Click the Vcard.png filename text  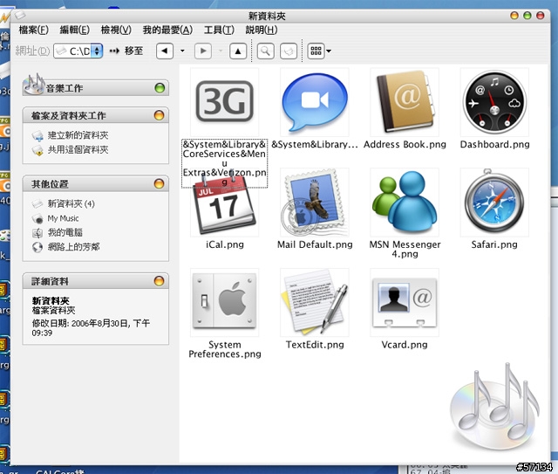[x=405, y=345]
